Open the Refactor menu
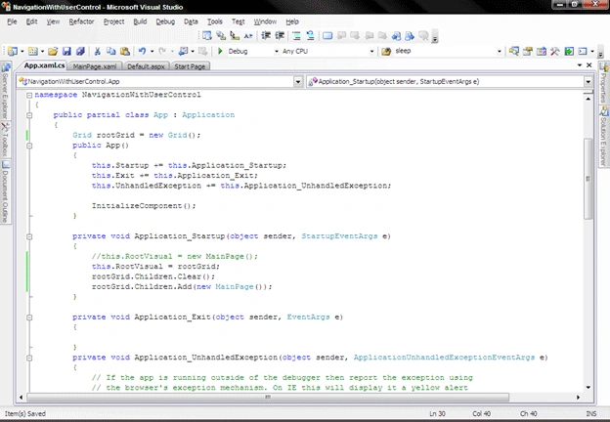 (x=81, y=21)
